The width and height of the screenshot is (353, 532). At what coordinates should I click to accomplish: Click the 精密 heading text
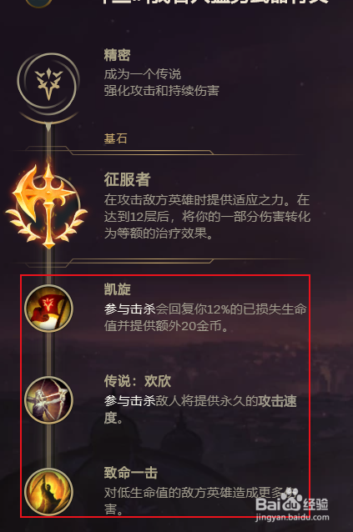(117, 55)
